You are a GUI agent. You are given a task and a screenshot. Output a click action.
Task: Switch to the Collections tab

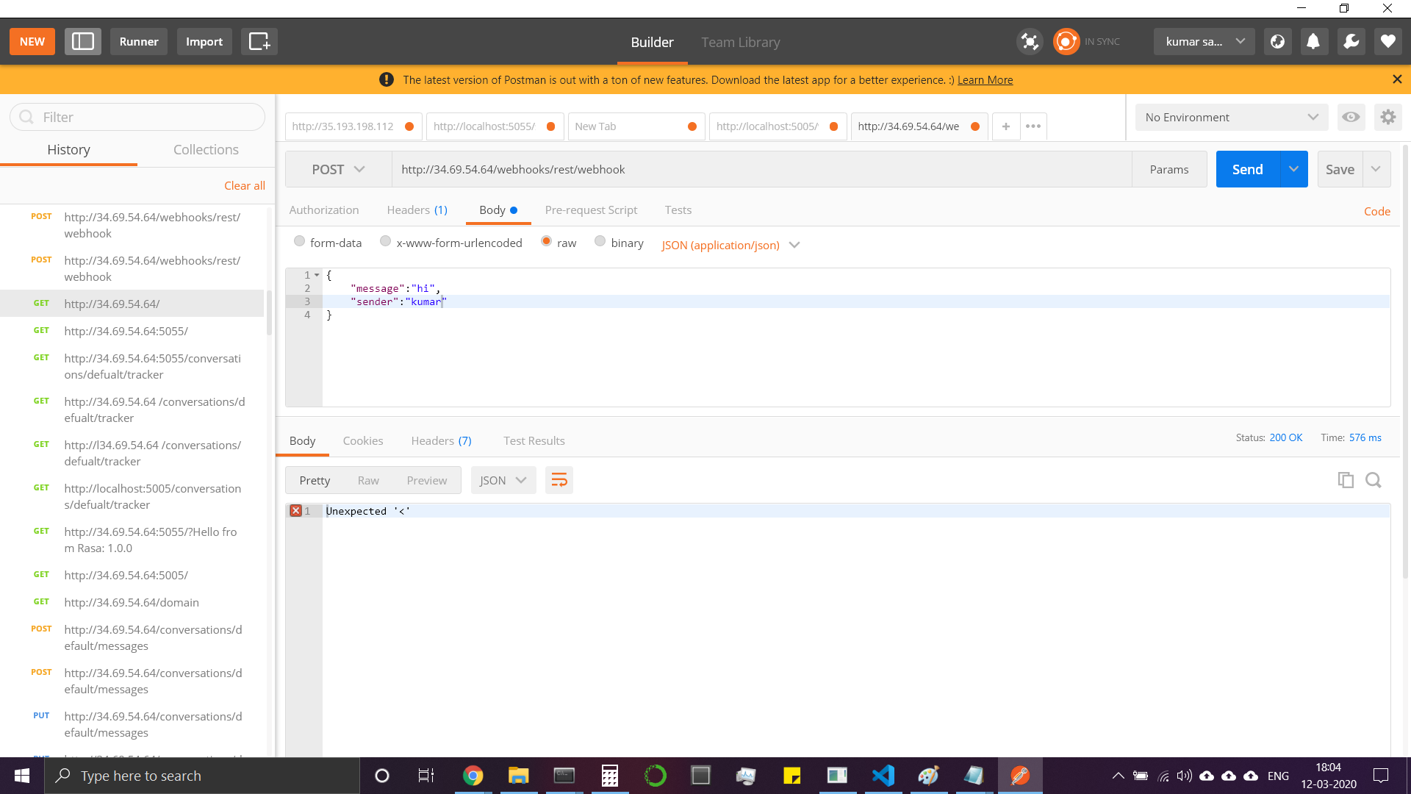[x=206, y=150]
